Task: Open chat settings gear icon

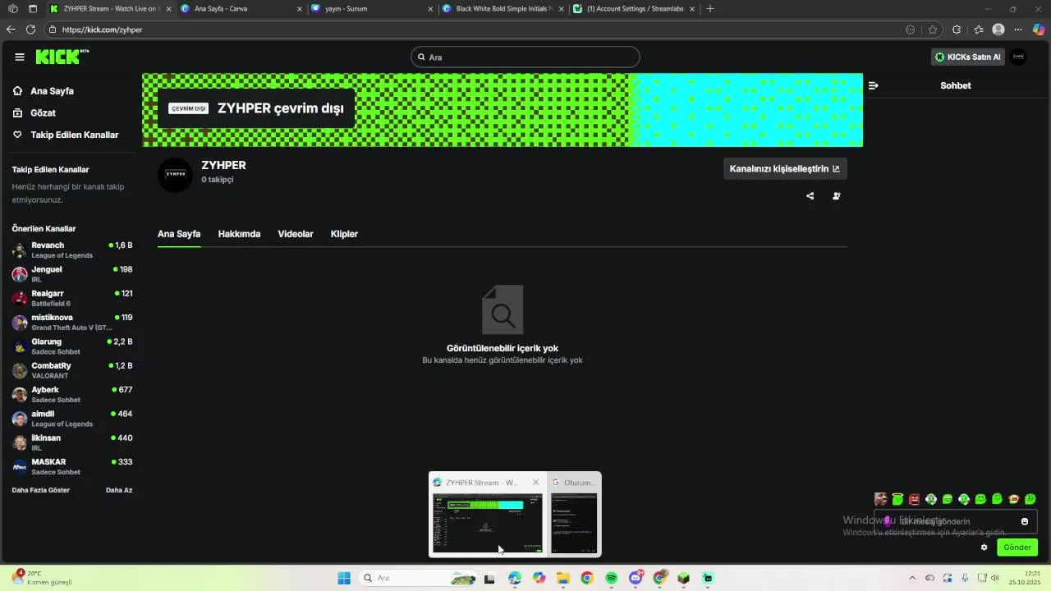Action: click(x=984, y=547)
